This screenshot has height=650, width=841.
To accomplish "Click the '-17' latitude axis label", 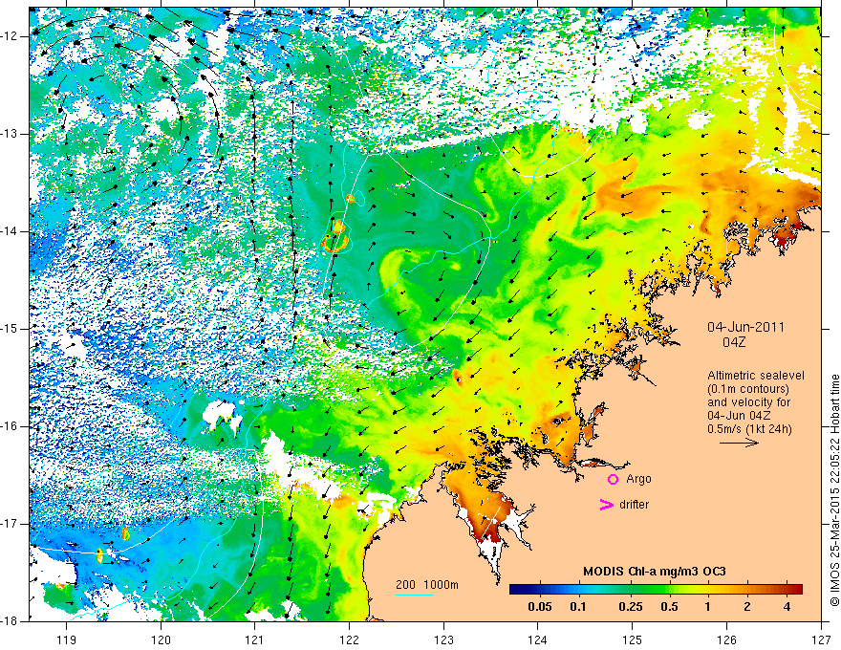I will (x=10, y=524).
